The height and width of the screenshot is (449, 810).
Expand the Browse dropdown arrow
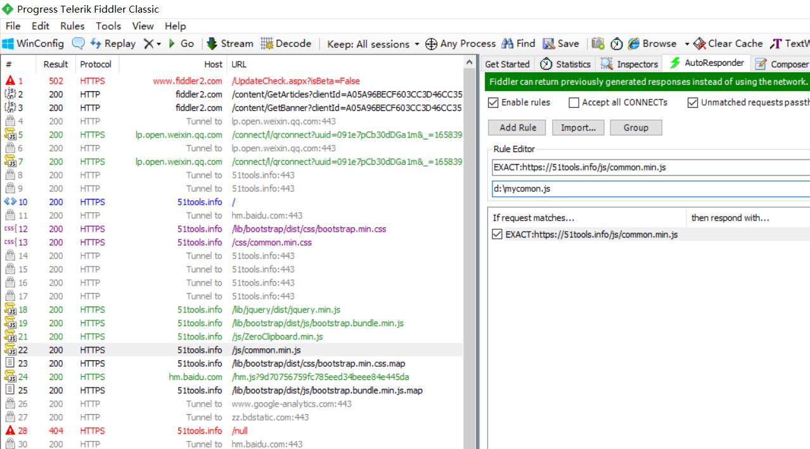click(686, 44)
